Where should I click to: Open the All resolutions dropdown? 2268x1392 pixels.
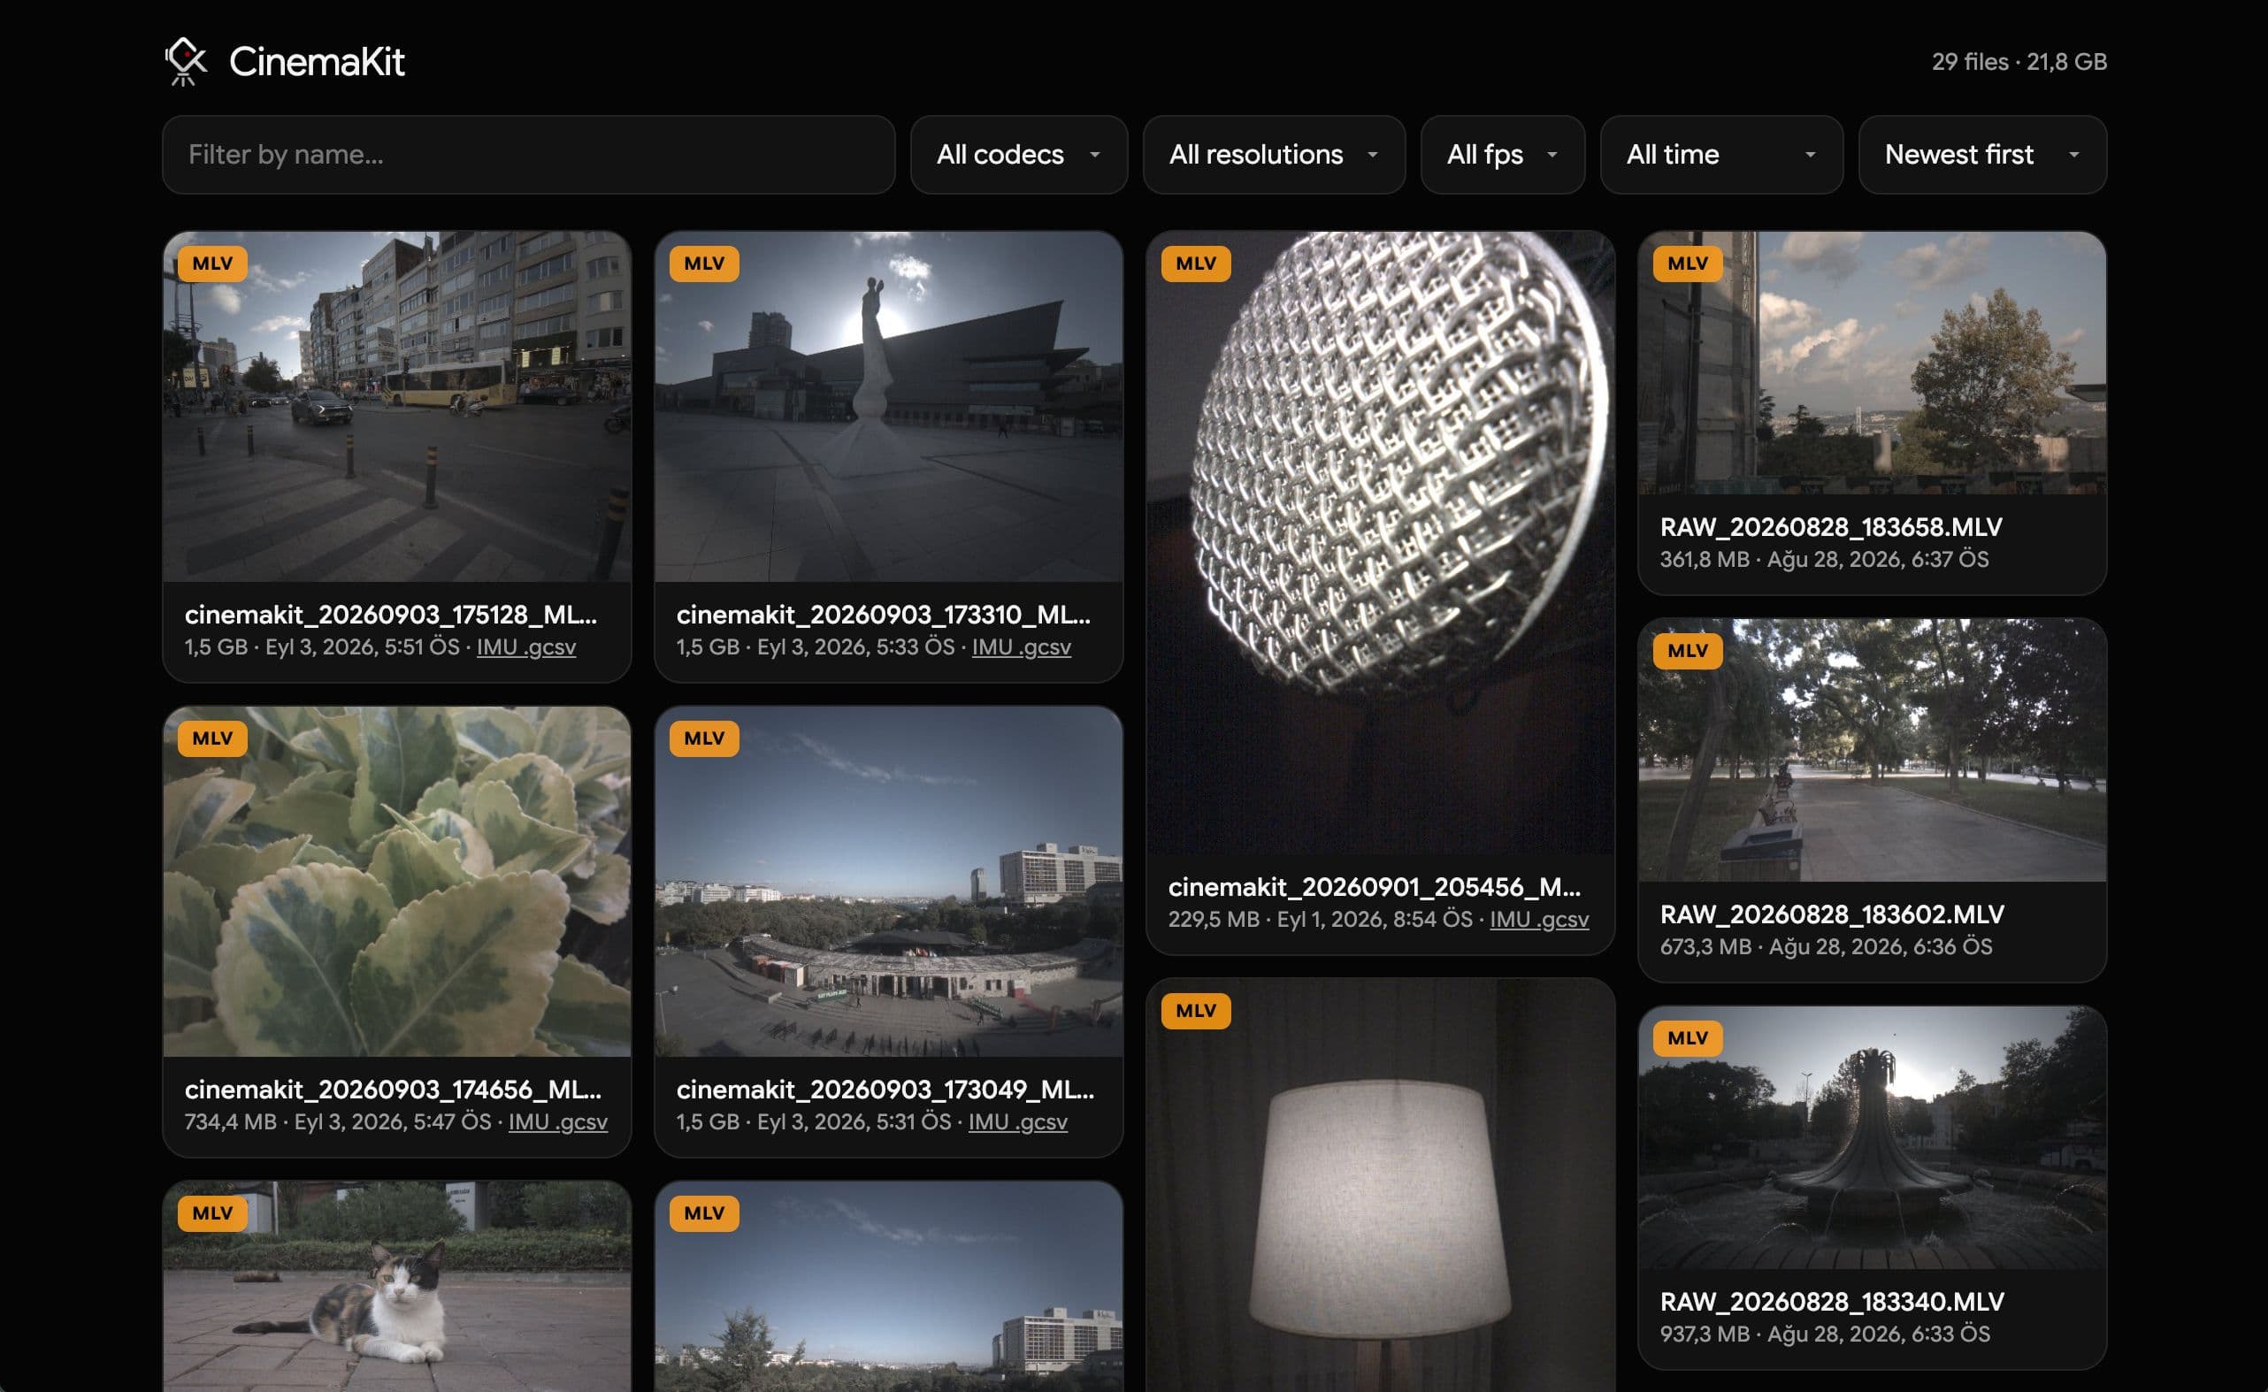[1274, 155]
